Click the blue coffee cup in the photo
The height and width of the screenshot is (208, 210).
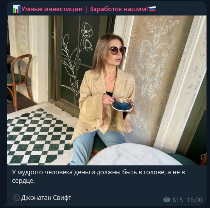coord(123,103)
